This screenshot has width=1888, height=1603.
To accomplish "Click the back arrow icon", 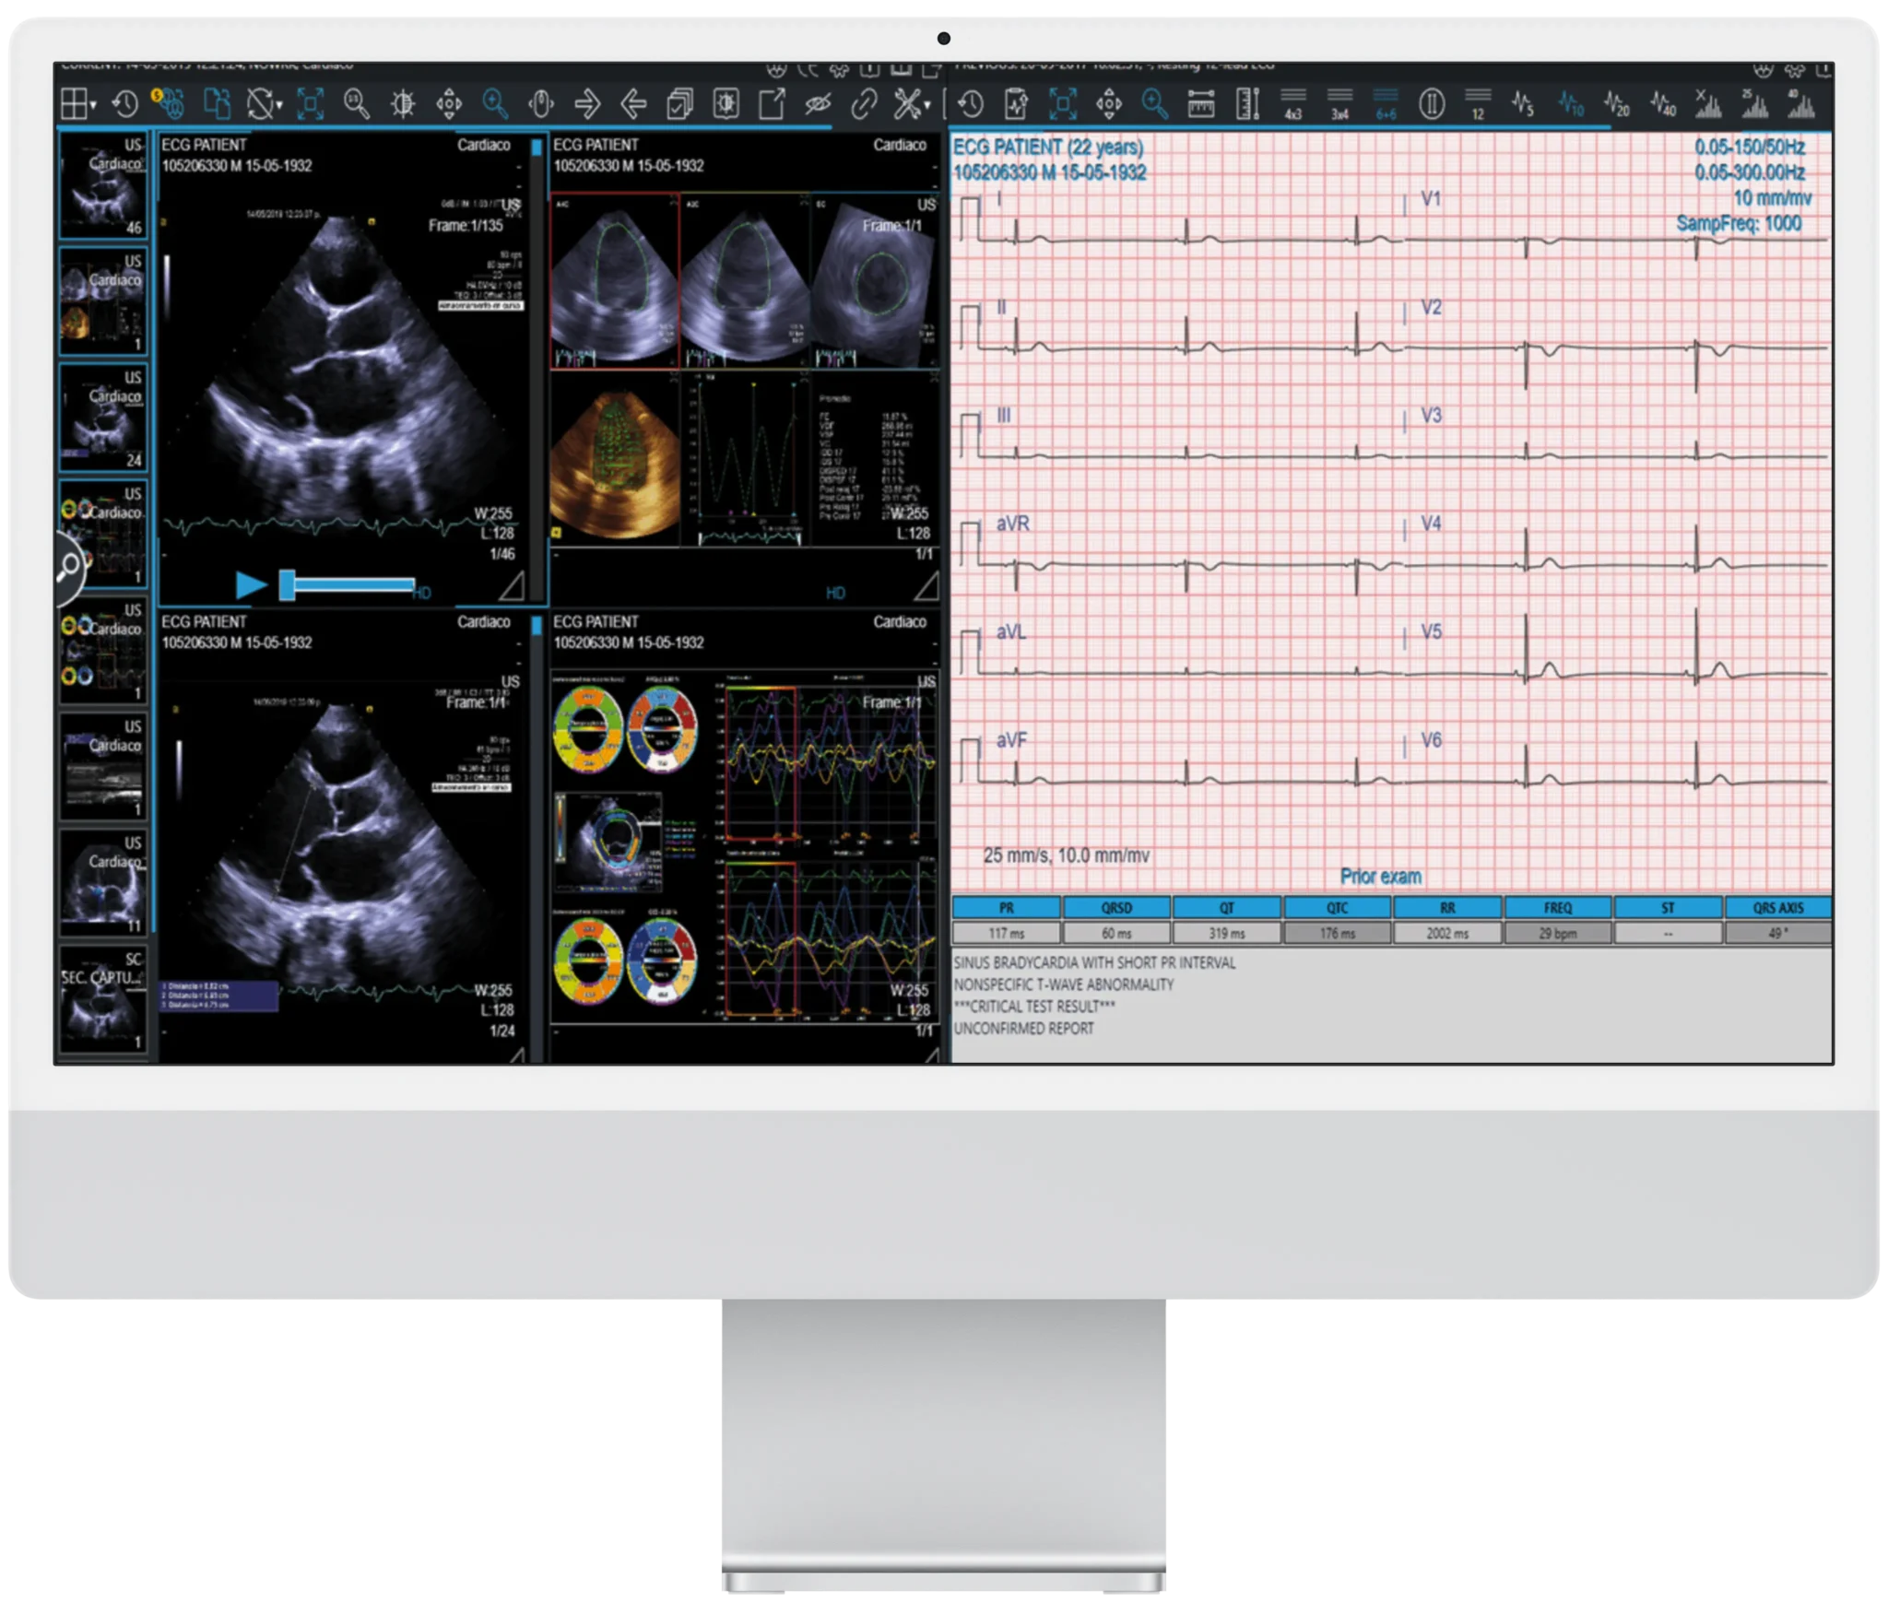I will click(x=633, y=103).
